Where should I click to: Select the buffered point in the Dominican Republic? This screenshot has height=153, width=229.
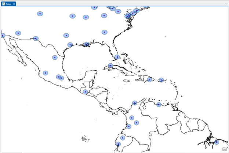click(x=149, y=80)
